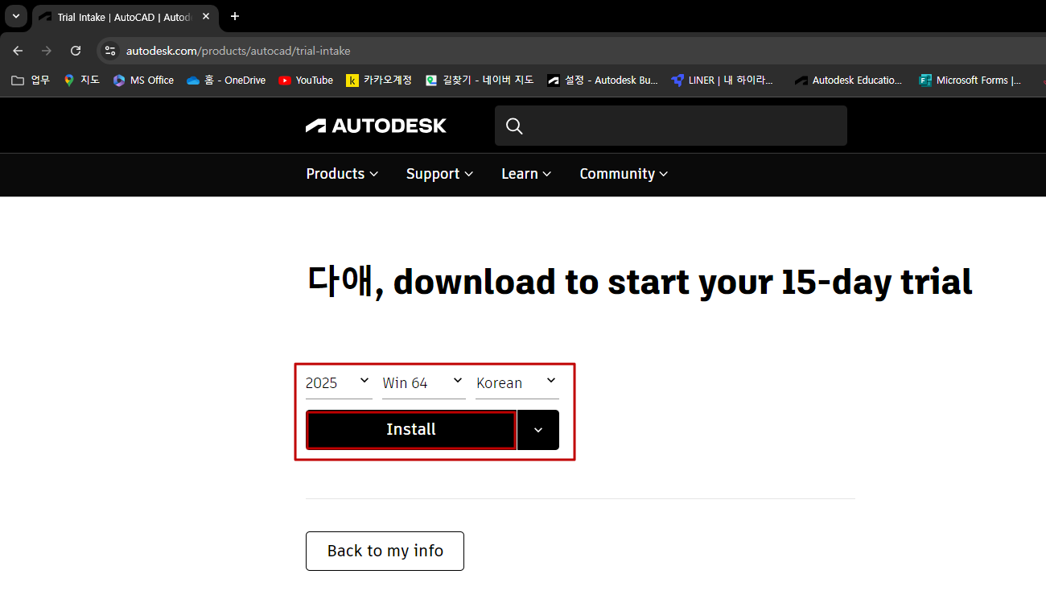Screen dimensions: 1046x599
Task: Open the Korean language dropdown
Action: [x=517, y=382]
